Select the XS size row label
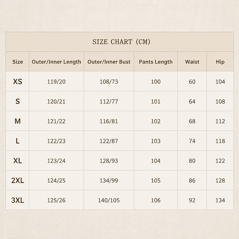This screenshot has height=239, width=239. 18,82
